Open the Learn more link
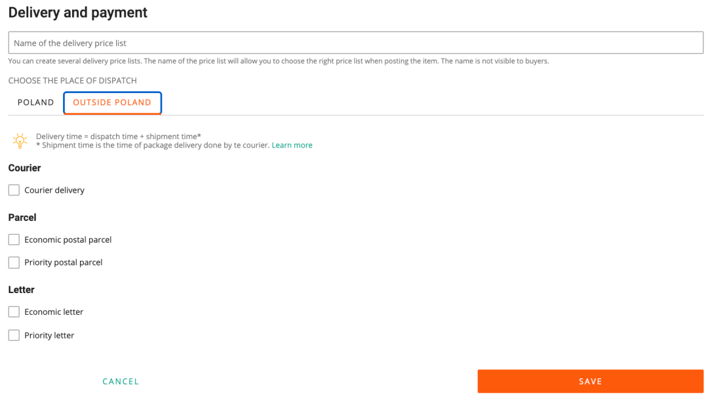708x400 pixels. 292,145
